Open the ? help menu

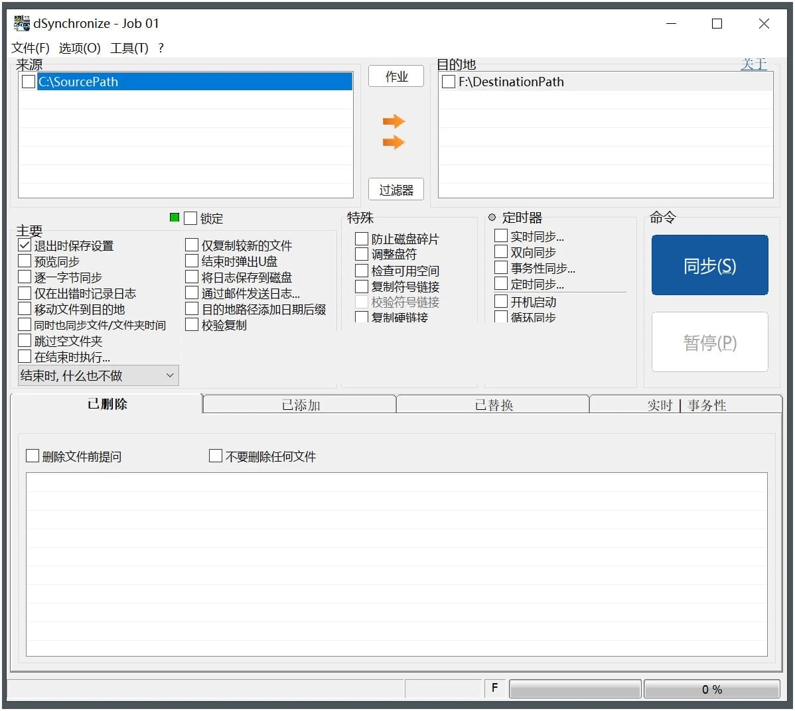click(161, 48)
